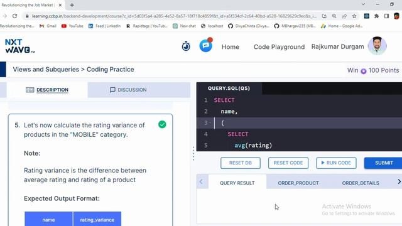Open Revolutionizing the... bookmark
402x226 pixels.
(x=17, y=26)
